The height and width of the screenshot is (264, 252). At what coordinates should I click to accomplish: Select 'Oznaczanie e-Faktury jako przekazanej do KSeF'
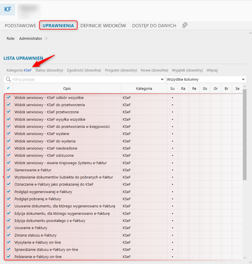click(123, 184)
